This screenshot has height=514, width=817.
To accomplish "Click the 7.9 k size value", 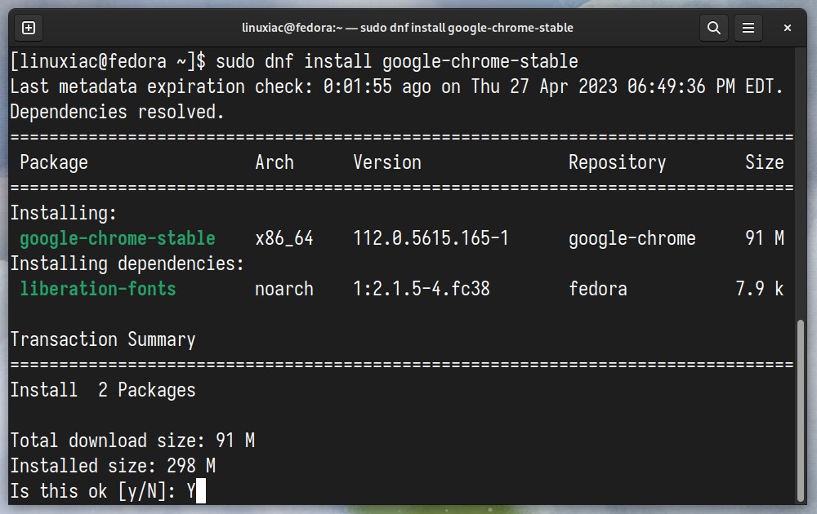I will pos(759,289).
